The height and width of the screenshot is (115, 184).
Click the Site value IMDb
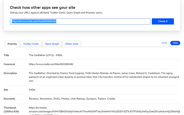coord(32,90)
